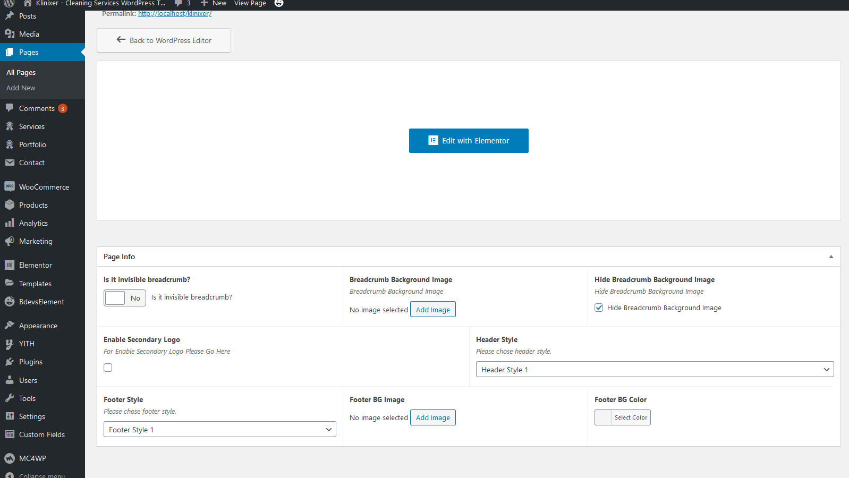Toggle the invisible breadcrumb switch
The width and height of the screenshot is (849, 478).
[125, 298]
